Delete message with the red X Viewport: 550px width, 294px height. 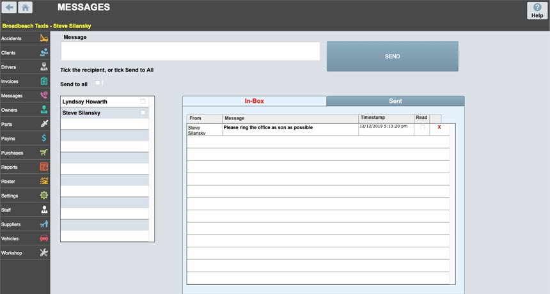point(439,128)
